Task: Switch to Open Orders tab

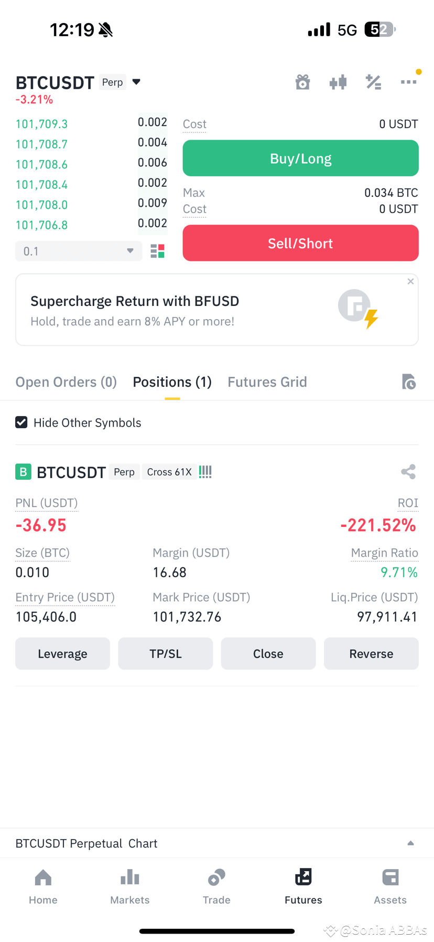Action: pos(66,382)
